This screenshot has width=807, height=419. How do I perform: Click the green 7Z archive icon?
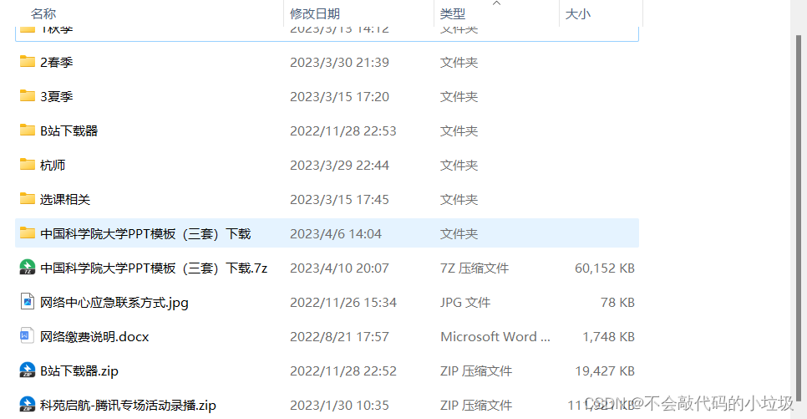pos(28,268)
